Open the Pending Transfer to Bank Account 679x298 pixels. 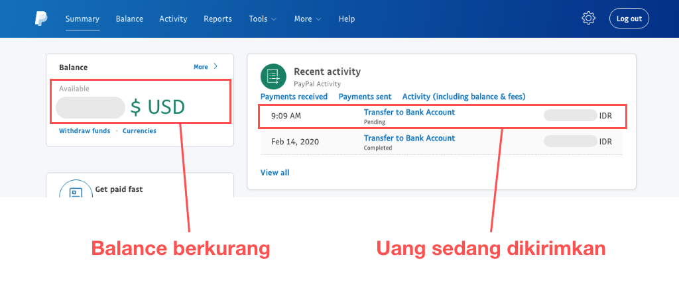(409, 113)
